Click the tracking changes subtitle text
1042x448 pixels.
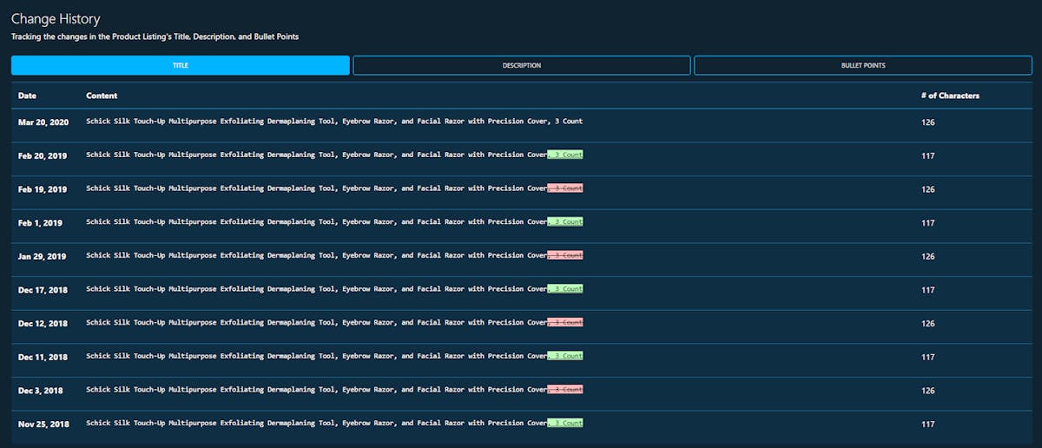coord(155,36)
